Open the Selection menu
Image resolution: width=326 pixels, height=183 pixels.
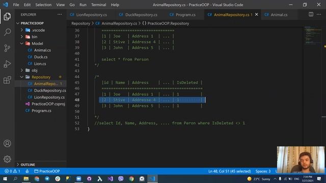pyautogui.click(x=43, y=5)
